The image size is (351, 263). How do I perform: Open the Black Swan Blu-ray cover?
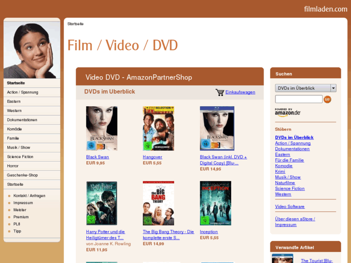click(x=217, y=128)
